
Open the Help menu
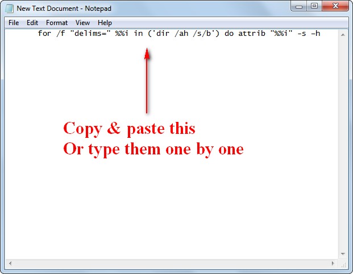105,23
